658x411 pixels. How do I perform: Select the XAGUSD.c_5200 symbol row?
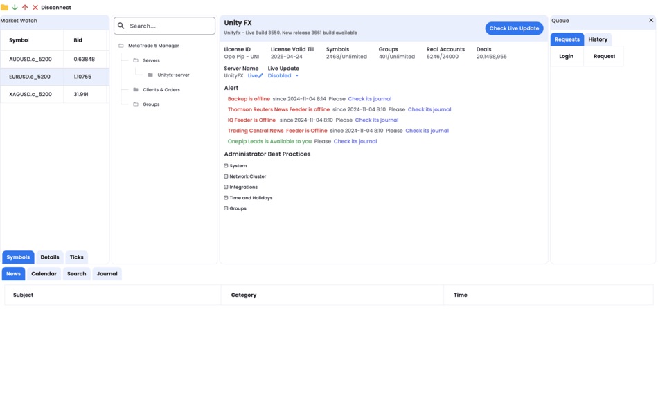click(x=55, y=94)
